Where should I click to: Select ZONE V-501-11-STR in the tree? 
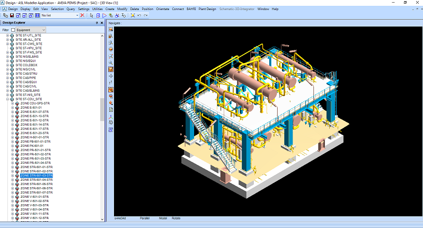click(x=34, y=214)
